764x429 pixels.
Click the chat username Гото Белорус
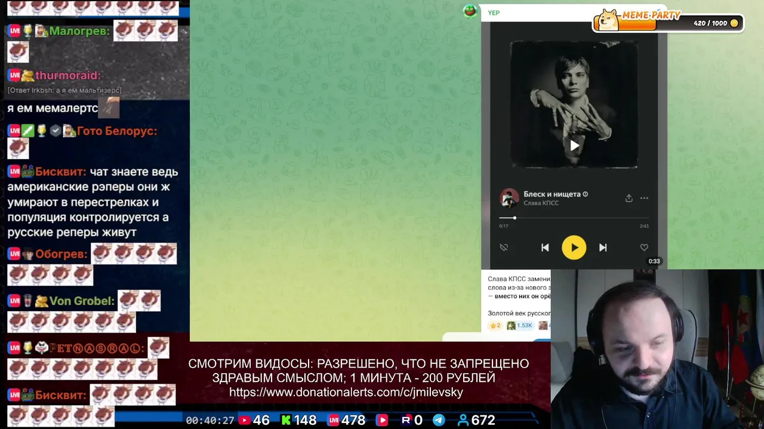[x=117, y=130]
